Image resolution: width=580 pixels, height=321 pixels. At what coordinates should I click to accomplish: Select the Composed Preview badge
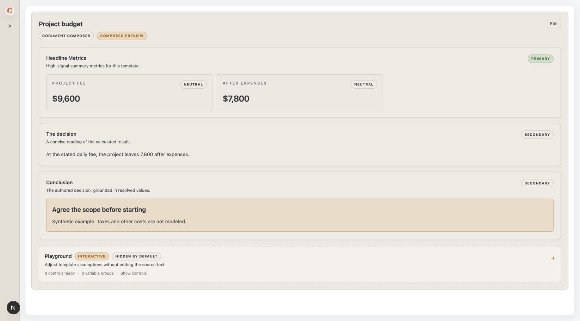tap(122, 36)
